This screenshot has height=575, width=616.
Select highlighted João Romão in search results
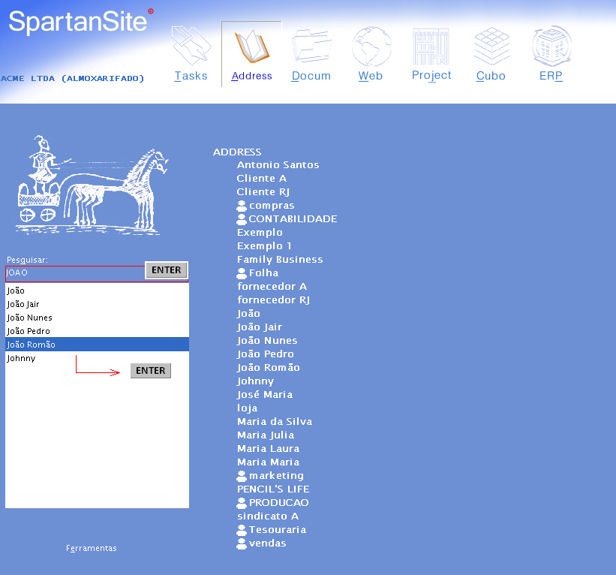click(x=97, y=345)
